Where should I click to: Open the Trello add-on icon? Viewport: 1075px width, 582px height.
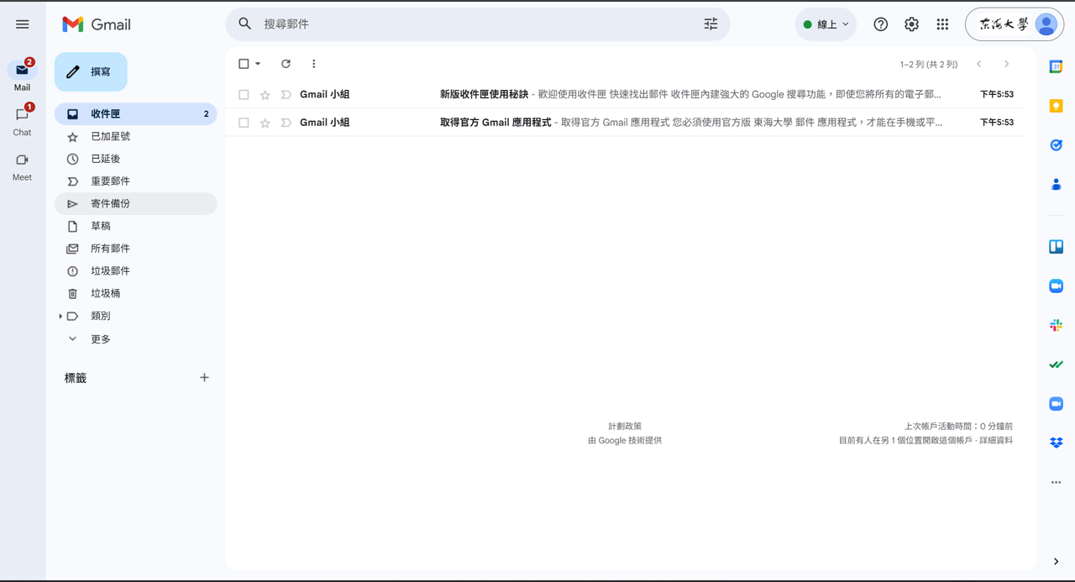(x=1056, y=246)
